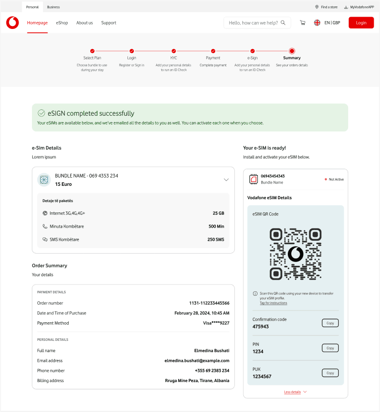Image resolution: width=380 pixels, height=412 pixels.
Task: Open the Tap for instructions link
Action: coord(274,303)
